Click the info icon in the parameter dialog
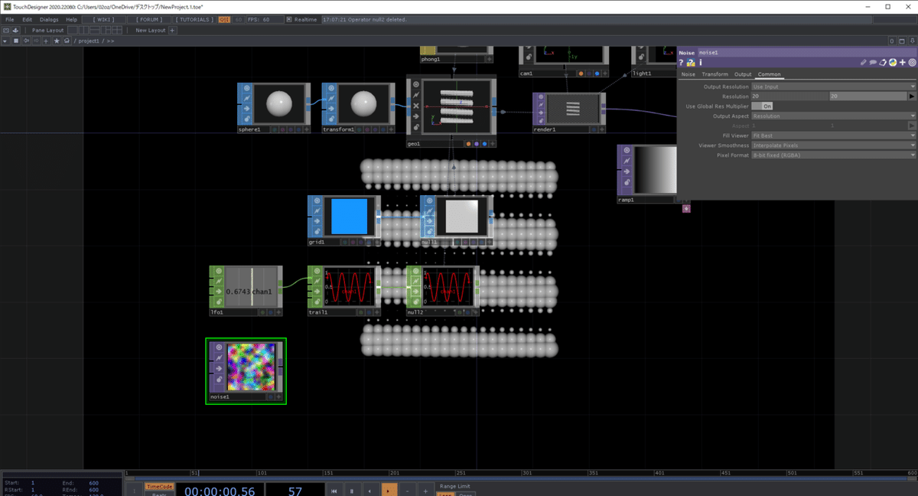Viewport: 918px width, 496px height. click(699, 62)
